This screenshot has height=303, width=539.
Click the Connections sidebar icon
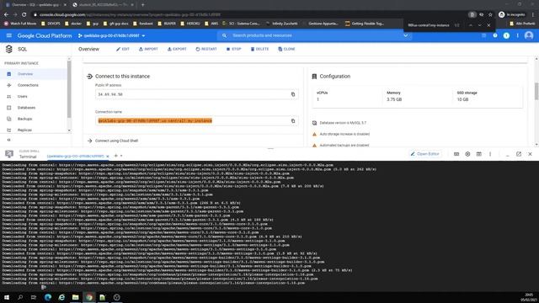[9, 85]
